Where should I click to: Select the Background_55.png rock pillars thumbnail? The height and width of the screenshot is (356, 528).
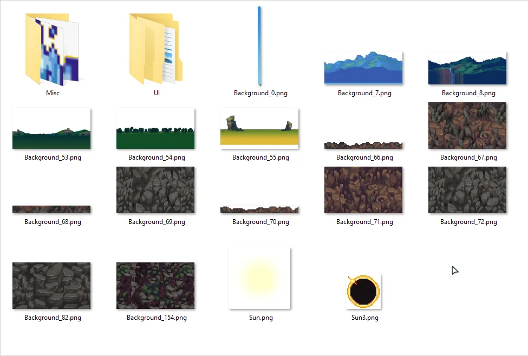pyautogui.click(x=259, y=129)
